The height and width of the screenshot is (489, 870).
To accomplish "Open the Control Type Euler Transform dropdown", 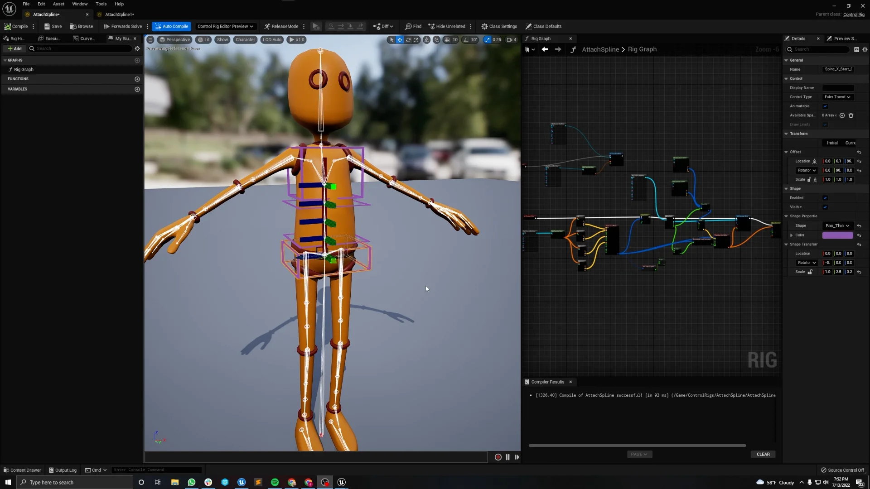I will (x=837, y=97).
